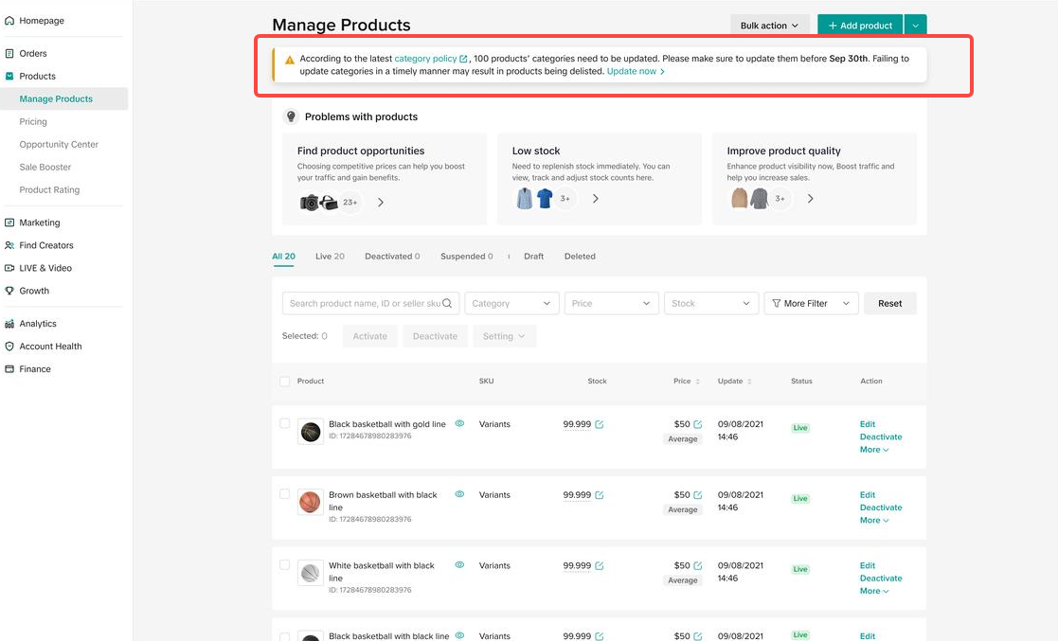Screen dimensions: 1058x641
Task: Open the Analytics sidebar icon
Action: click(9, 324)
